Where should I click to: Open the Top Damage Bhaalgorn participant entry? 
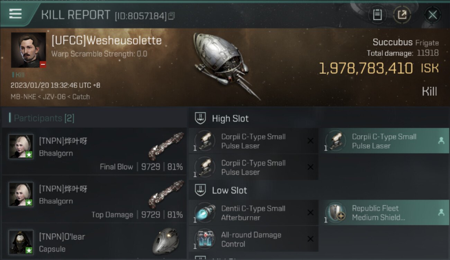(94, 199)
